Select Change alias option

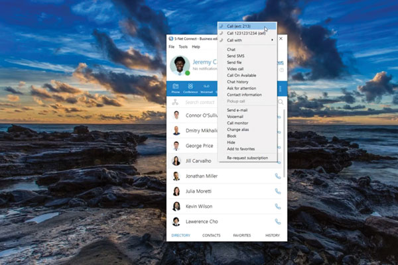pos(238,130)
